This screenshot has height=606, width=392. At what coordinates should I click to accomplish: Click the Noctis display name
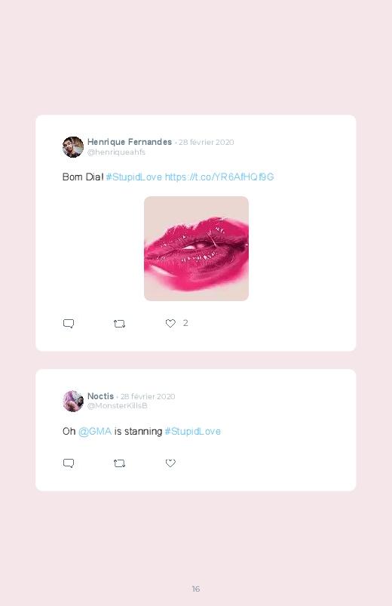100,396
